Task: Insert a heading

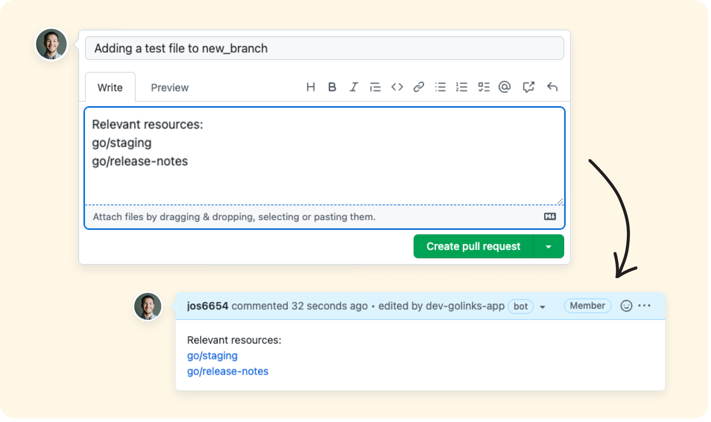Action: pyautogui.click(x=311, y=87)
